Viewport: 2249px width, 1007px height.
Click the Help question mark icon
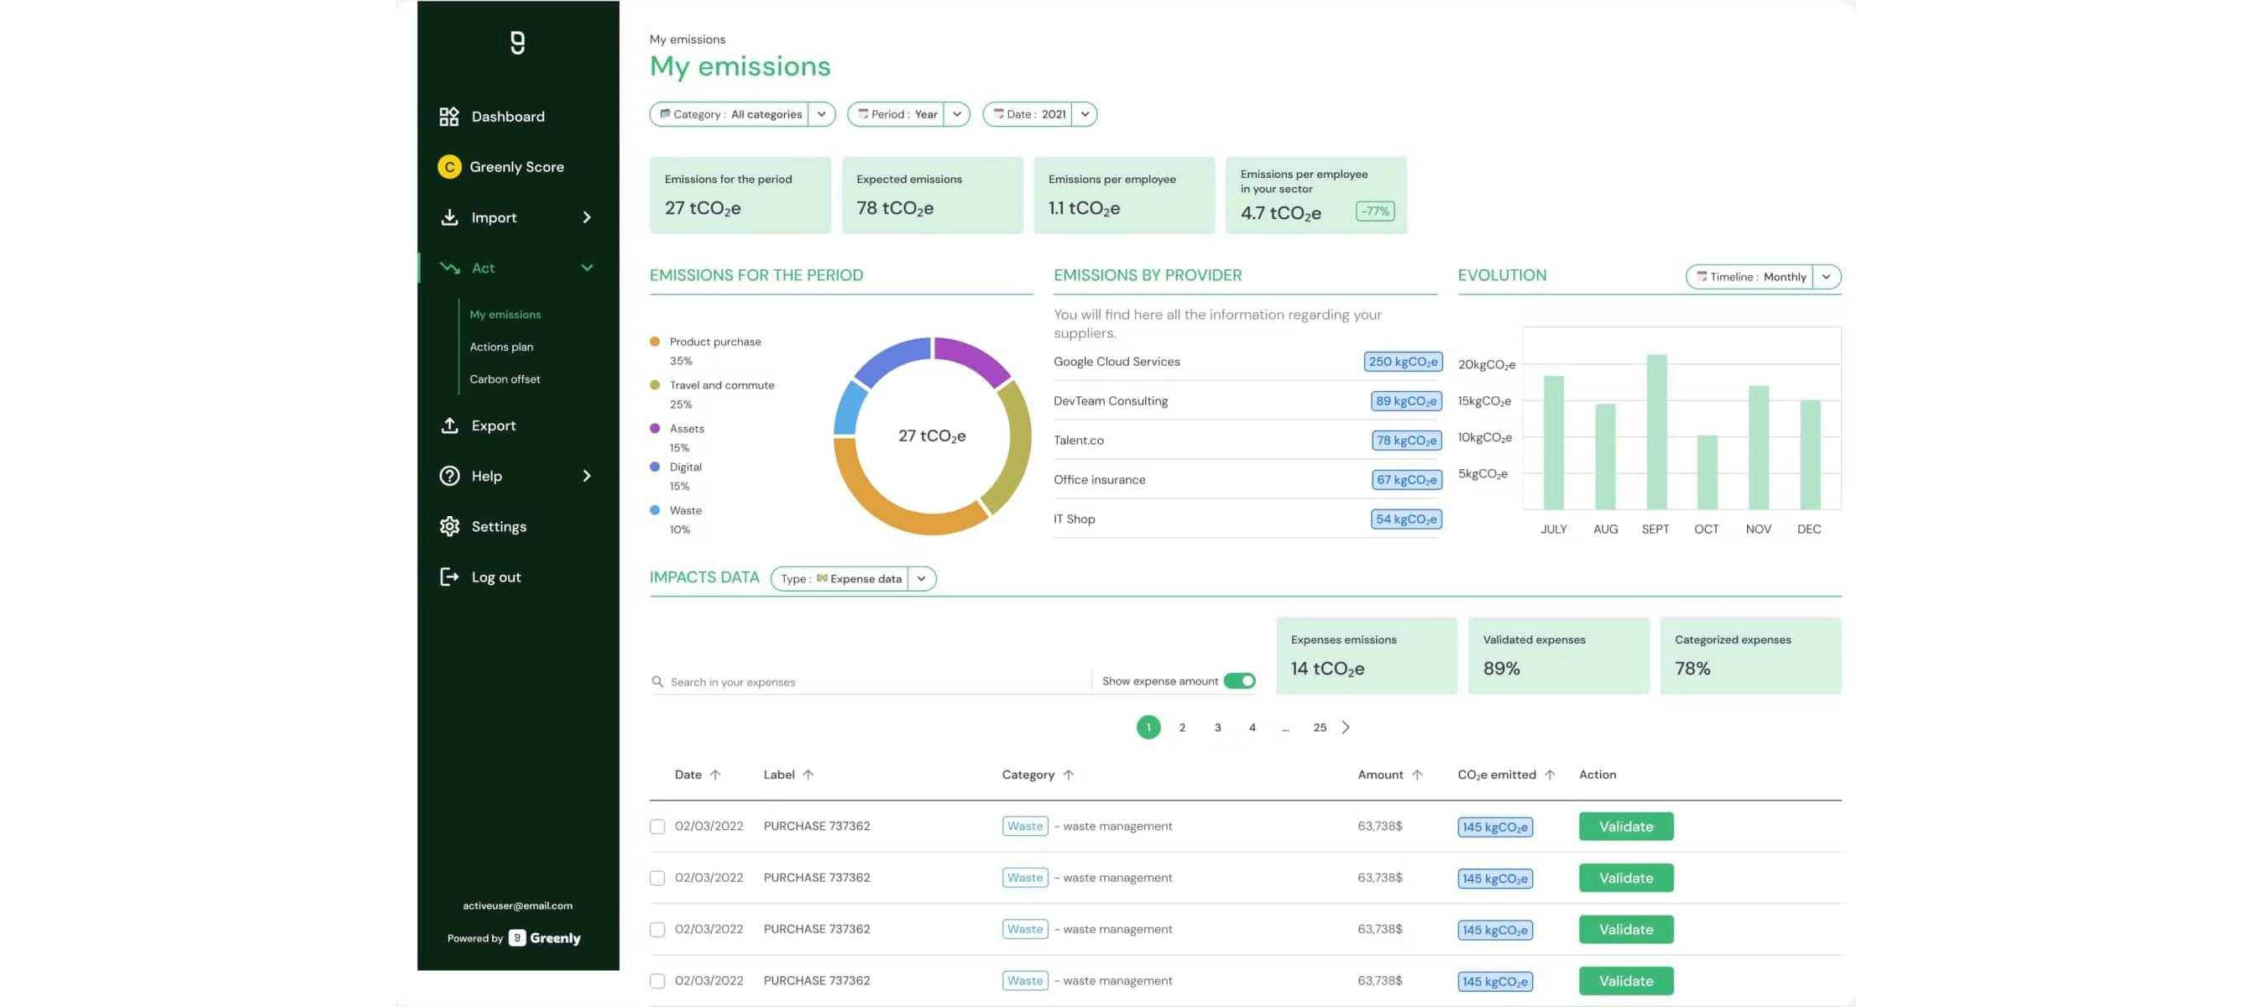point(449,476)
